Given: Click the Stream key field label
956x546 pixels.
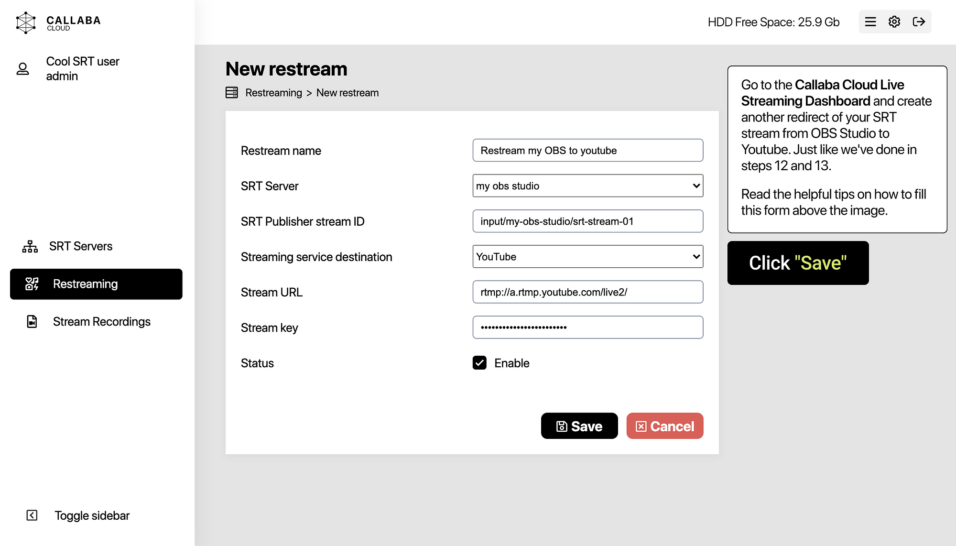Looking at the screenshot, I should (x=269, y=328).
